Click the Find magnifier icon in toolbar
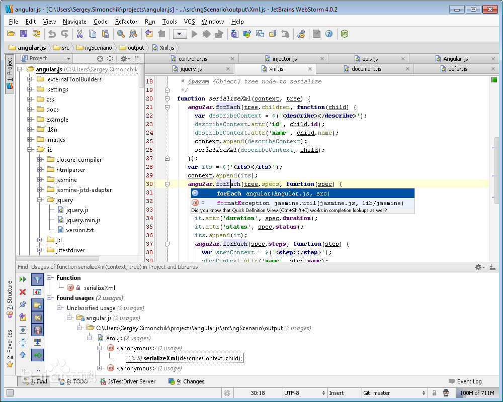This screenshot has height=402, width=503. (x=121, y=34)
